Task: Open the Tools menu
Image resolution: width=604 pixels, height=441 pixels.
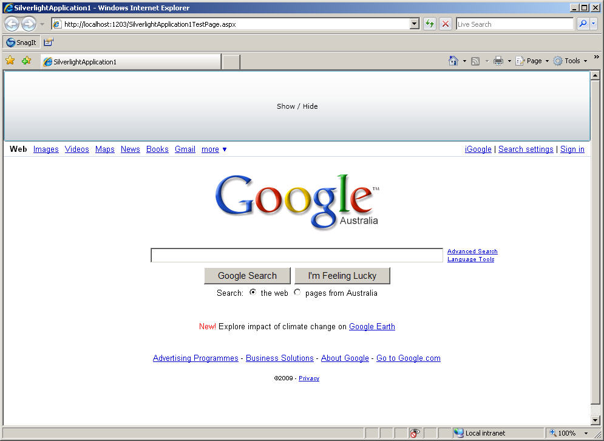Action: point(571,61)
